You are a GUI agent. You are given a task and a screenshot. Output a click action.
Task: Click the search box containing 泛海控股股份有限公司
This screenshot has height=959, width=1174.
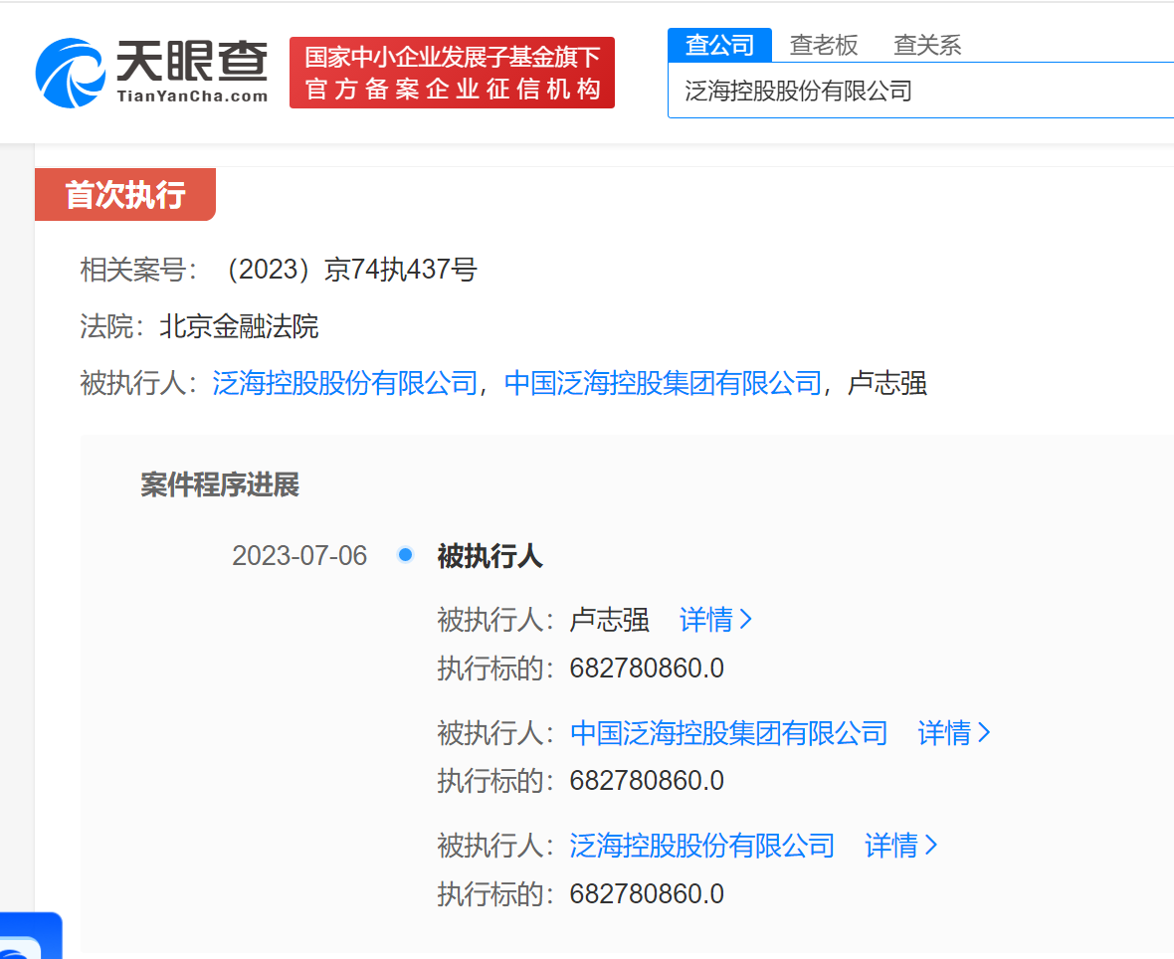(x=920, y=92)
